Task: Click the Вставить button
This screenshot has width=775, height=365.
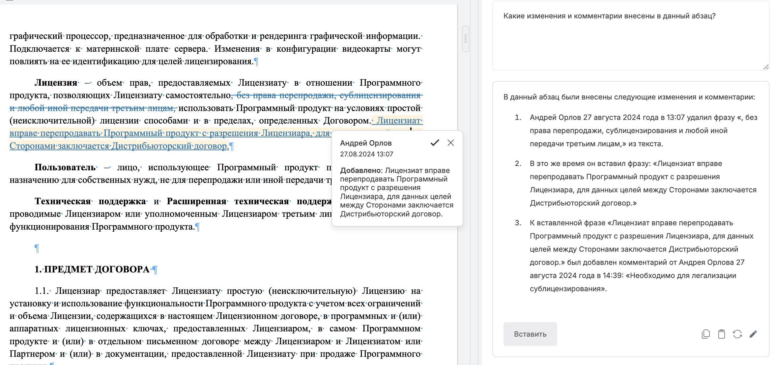Action: coord(530,334)
